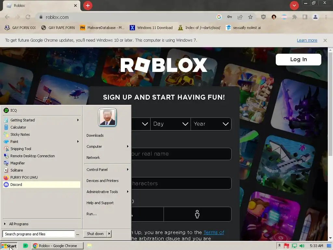Reload the Roblox page

coord(28,17)
